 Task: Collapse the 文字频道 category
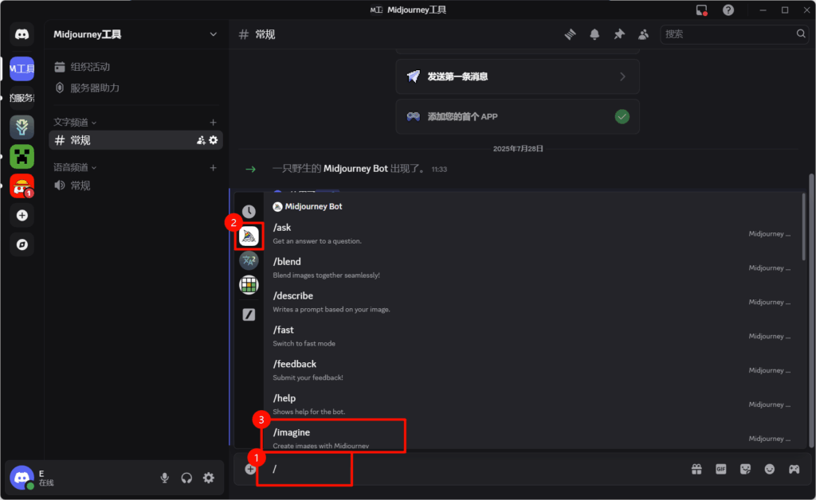74,122
